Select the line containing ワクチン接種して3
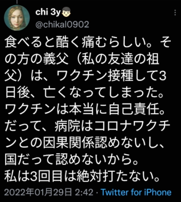181x202 pixels. pyautogui.click(x=85, y=76)
